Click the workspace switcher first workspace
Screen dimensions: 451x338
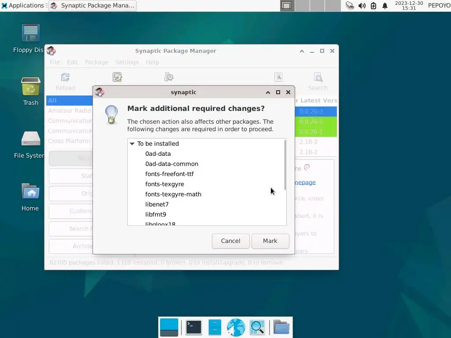(287, 5)
